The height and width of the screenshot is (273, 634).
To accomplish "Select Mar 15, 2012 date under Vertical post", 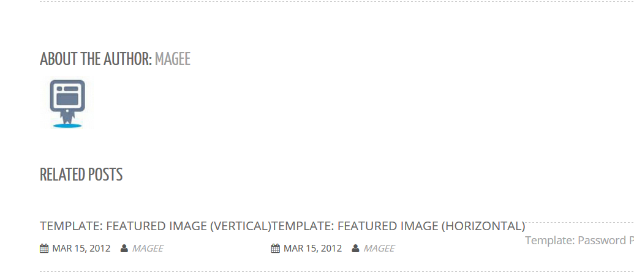I will pyautogui.click(x=81, y=249).
